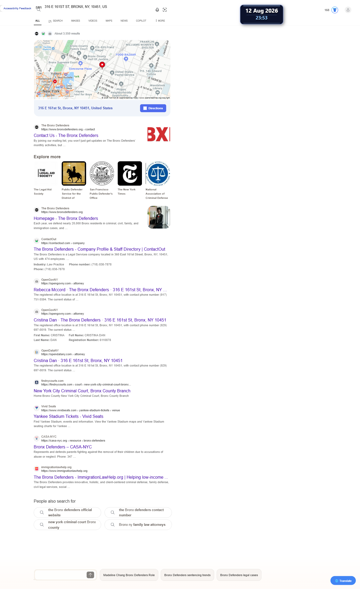Open Cristina Dan · The Bronx Defenders OpenGovNY result
Viewport: 360px width, 589px height.
pos(100,320)
